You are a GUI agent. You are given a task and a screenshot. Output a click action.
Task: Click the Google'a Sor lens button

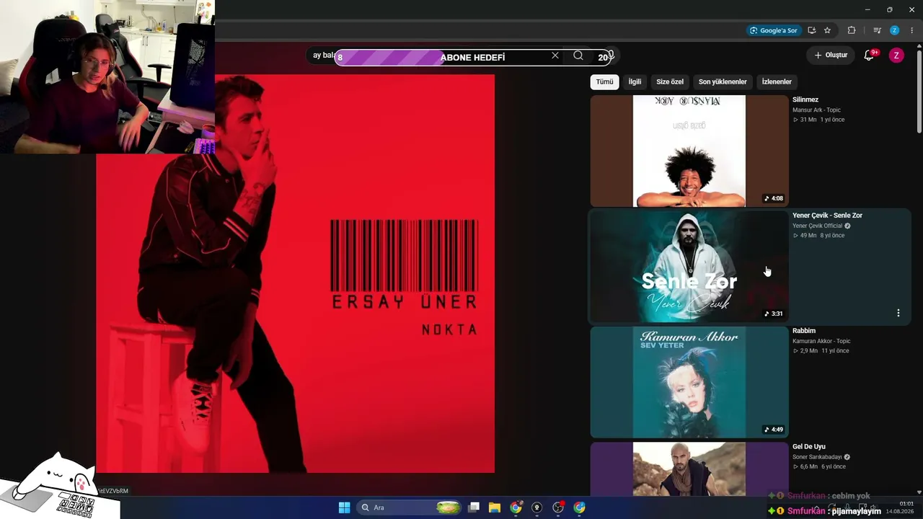point(774,30)
